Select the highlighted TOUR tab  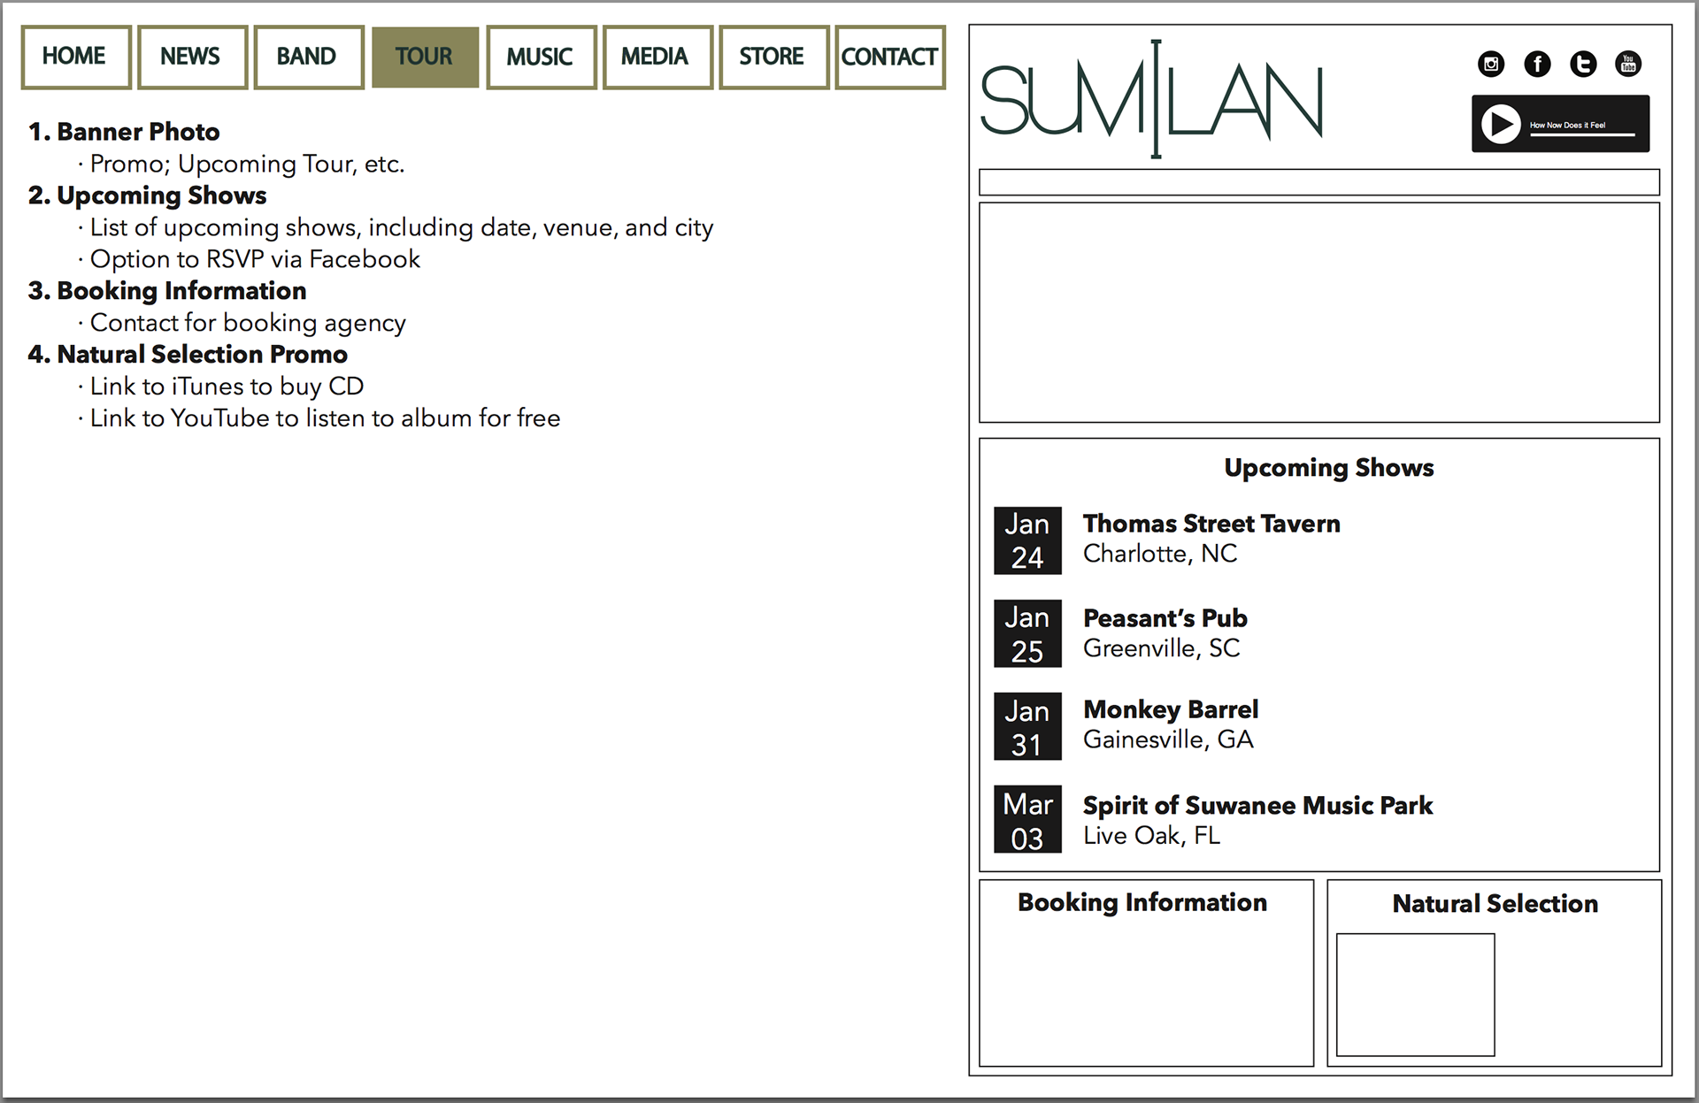424,57
